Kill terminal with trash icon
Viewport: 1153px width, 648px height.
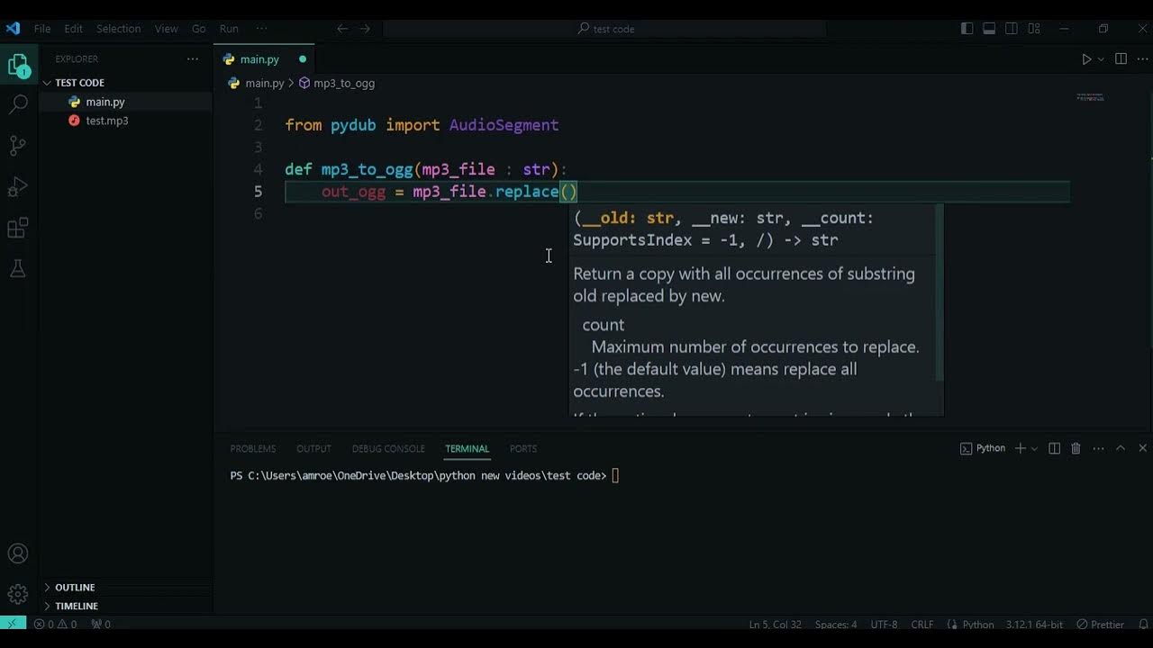1076,448
